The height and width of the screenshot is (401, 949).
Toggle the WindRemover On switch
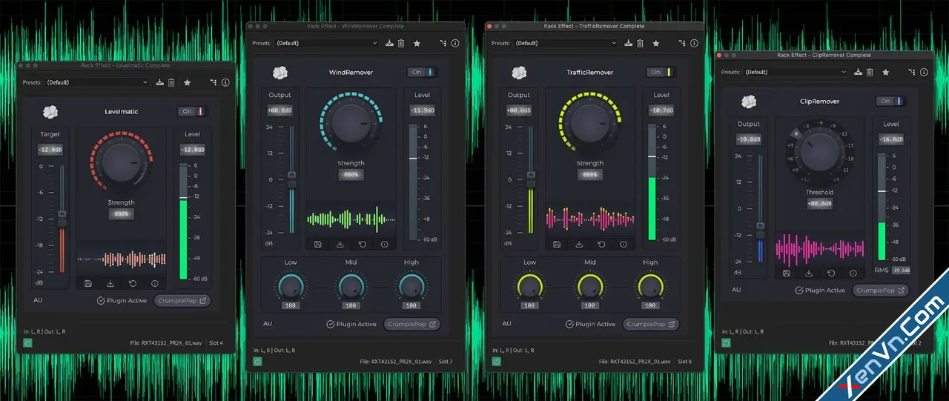pyautogui.click(x=423, y=73)
